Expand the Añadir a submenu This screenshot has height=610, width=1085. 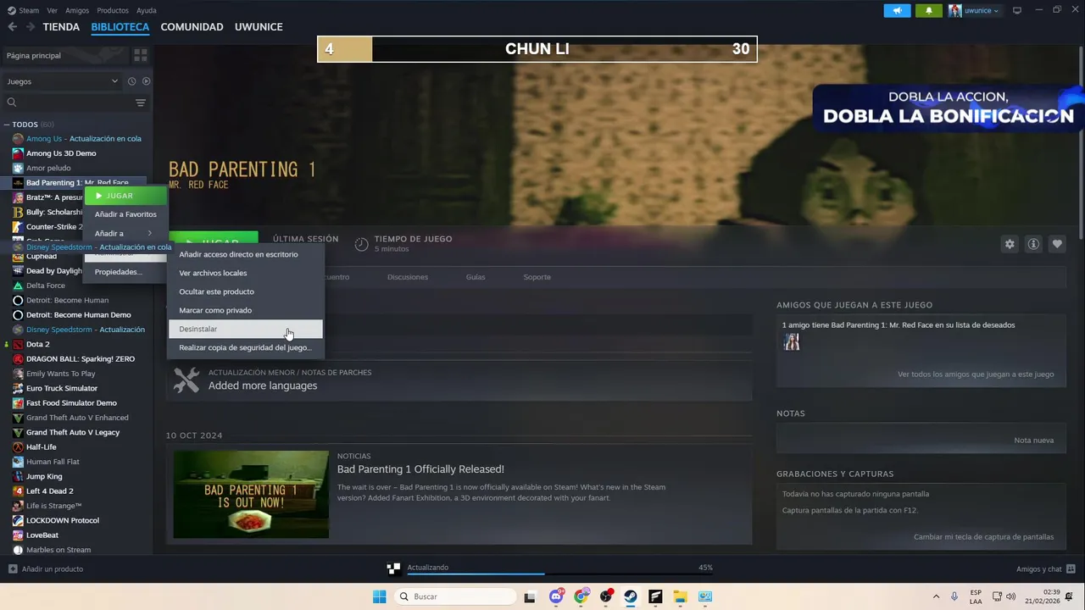pyautogui.click(x=125, y=233)
